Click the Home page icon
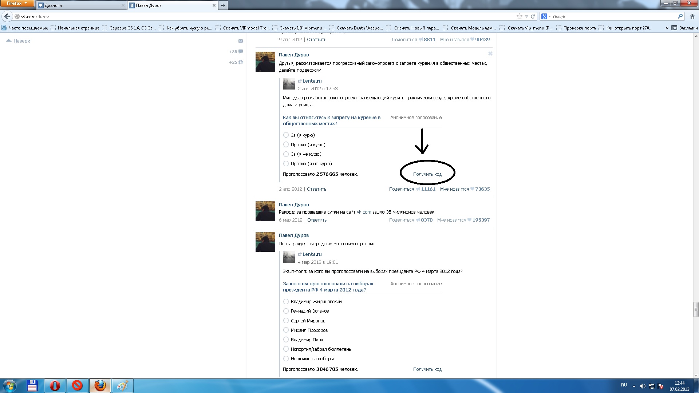699x393 pixels. tap(692, 16)
